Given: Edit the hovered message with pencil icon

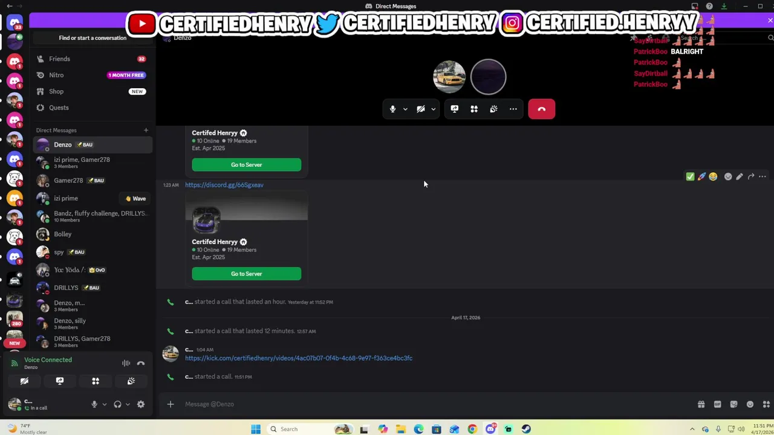Looking at the screenshot, I should coord(739,176).
